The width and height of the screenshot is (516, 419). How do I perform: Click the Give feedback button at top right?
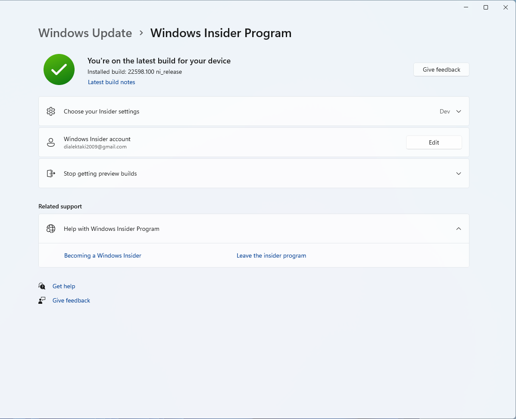[441, 69]
